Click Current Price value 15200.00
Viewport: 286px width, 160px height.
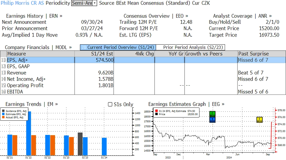coord(269,28)
